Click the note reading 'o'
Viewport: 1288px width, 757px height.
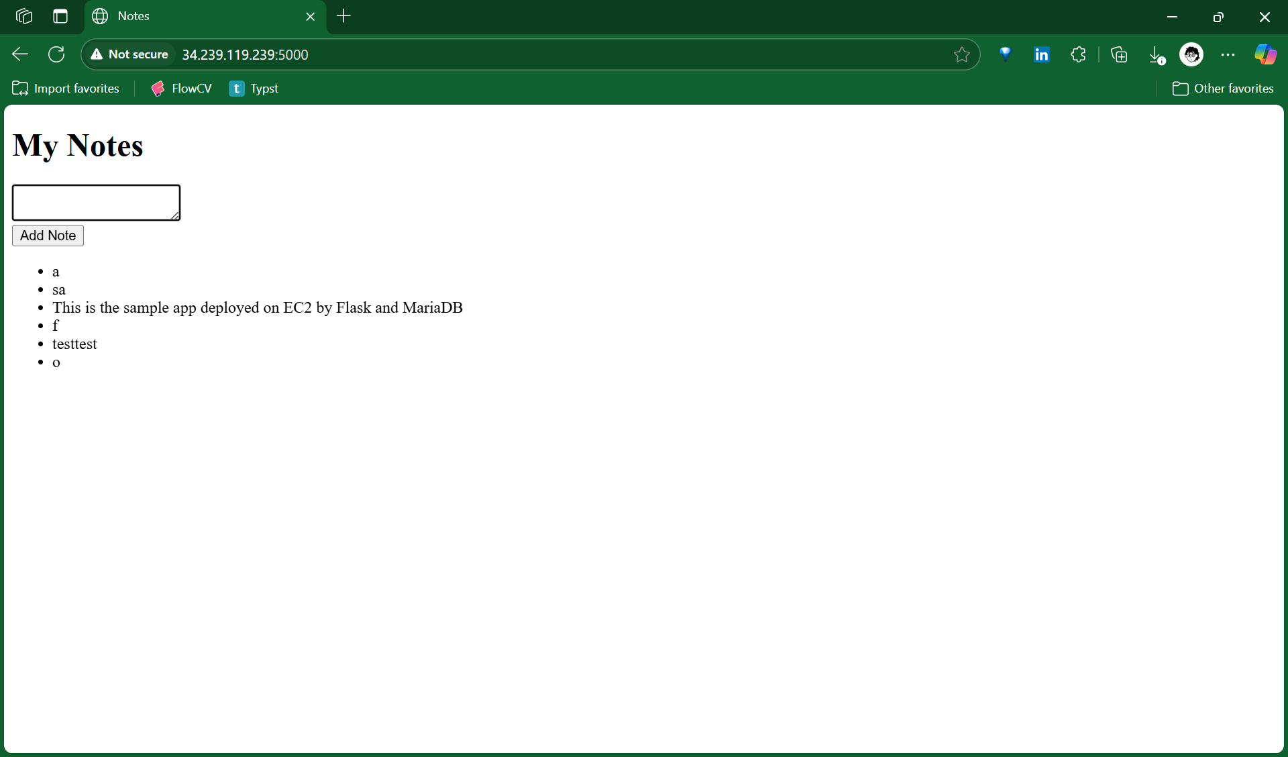click(56, 362)
